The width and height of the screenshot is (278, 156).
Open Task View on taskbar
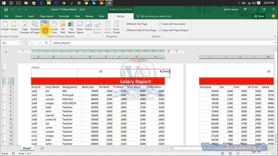[x=18, y=3]
